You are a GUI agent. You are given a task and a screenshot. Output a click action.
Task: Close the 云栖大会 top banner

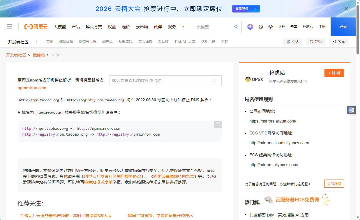(346, 9)
